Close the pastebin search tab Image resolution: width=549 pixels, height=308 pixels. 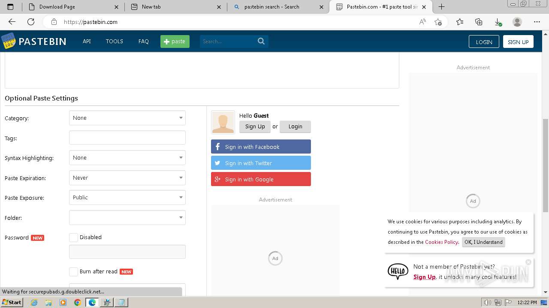pos(322,7)
